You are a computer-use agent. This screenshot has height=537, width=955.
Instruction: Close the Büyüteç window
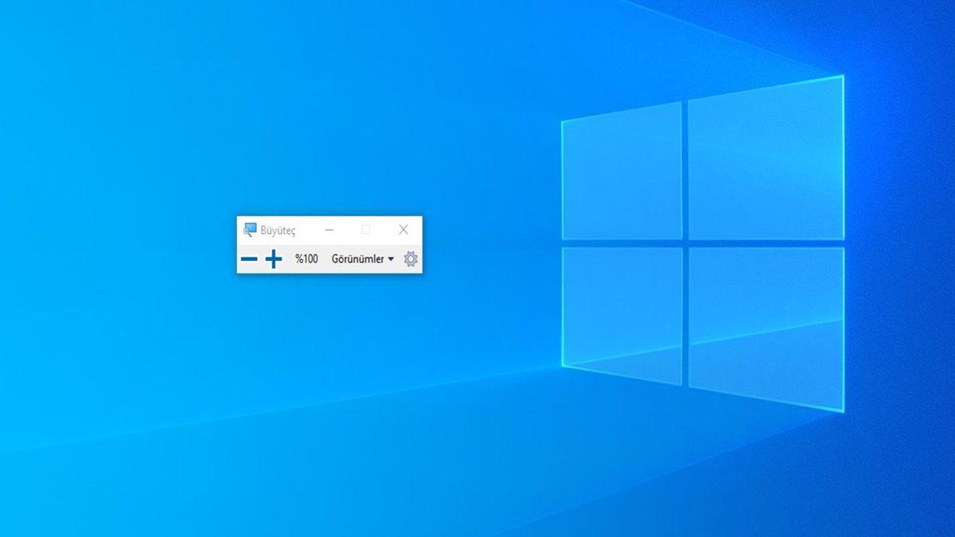pyautogui.click(x=403, y=229)
